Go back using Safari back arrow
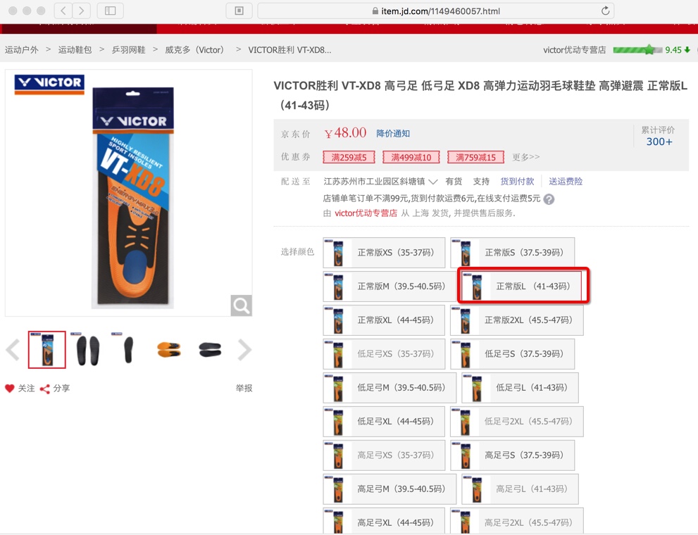698x535 pixels. (x=63, y=11)
